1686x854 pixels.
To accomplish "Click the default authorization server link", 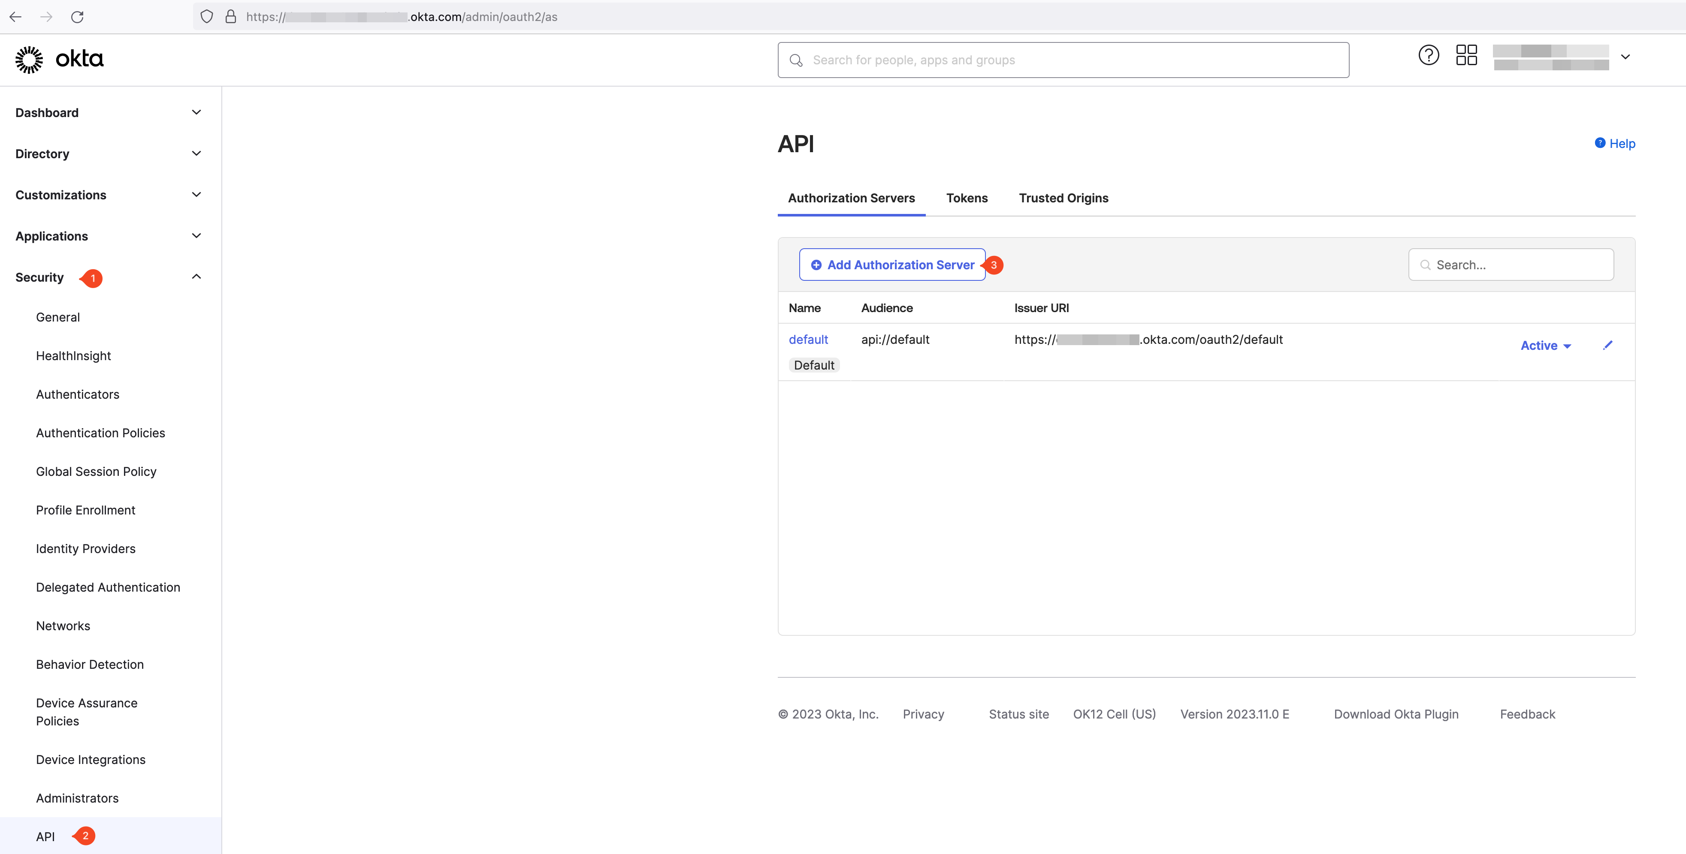I will click(807, 339).
